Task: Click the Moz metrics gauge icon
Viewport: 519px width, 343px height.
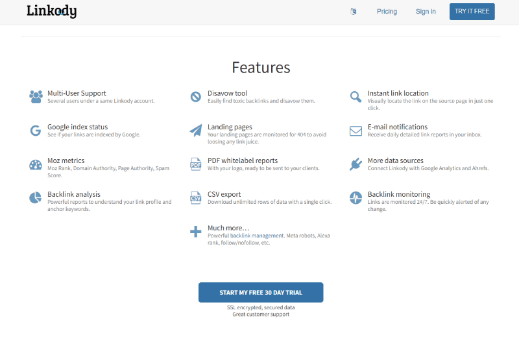Action: 36,164
